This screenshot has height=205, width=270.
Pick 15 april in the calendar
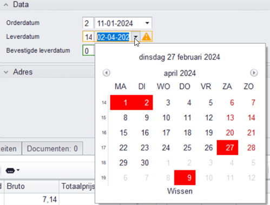tap(124, 133)
